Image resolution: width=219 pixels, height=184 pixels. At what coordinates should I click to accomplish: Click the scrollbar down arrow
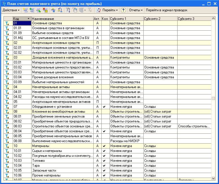point(213,178)
